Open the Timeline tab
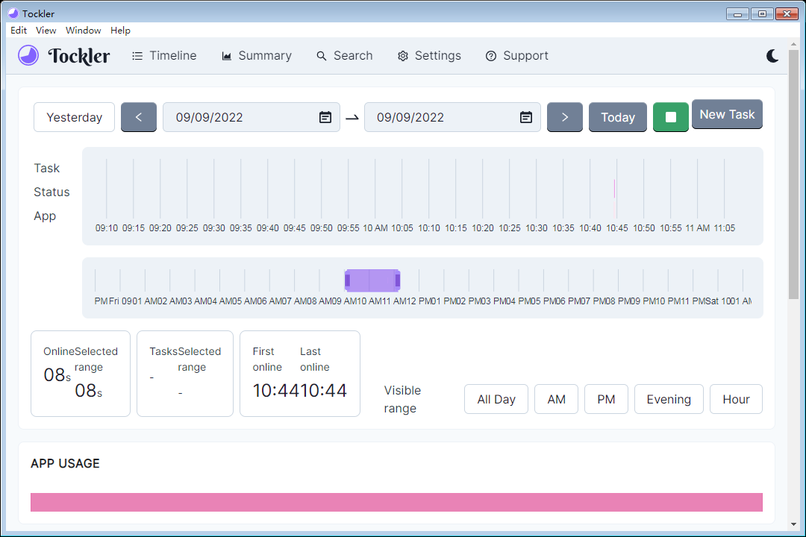The width and height of the screenshot is (806, 537). point(164,55)
